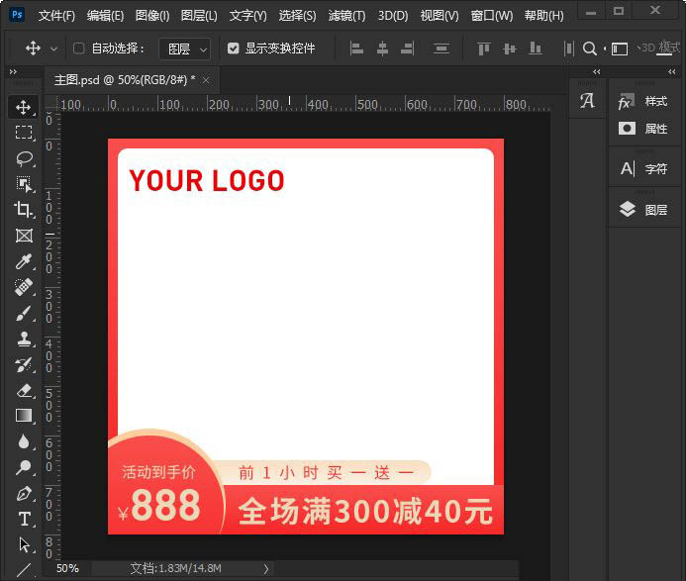Pick the Eyedropper tool
The height and width of the screenshot is (581, 686).
(24, 261)
